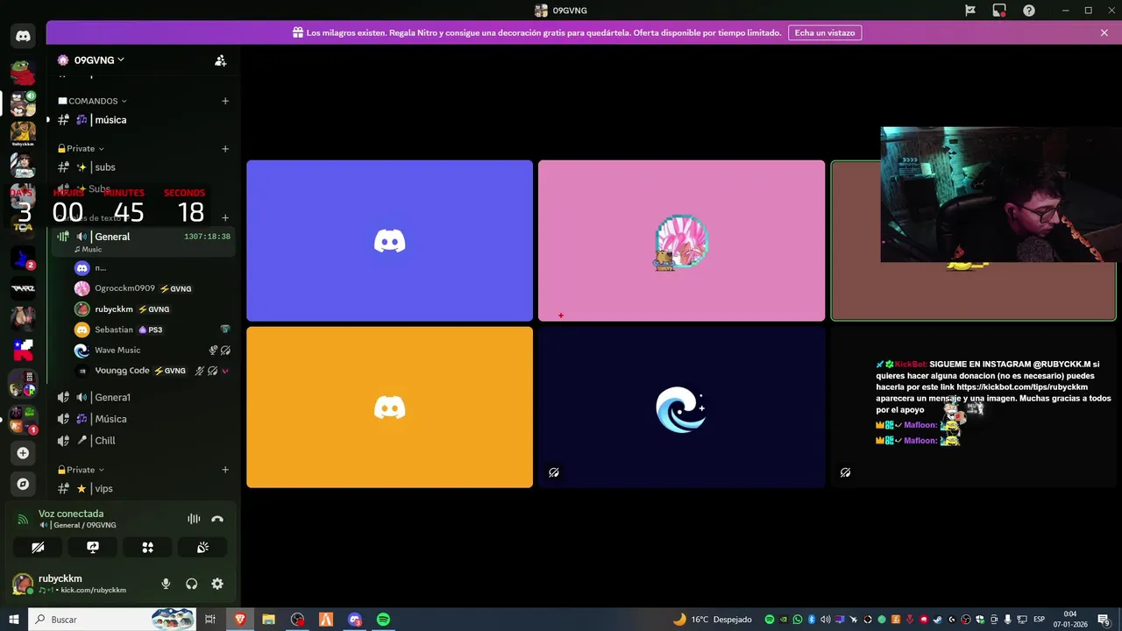Toggle camera on in the voice panel
Viewport: 1122px width, 631px height.
point(38,547)
